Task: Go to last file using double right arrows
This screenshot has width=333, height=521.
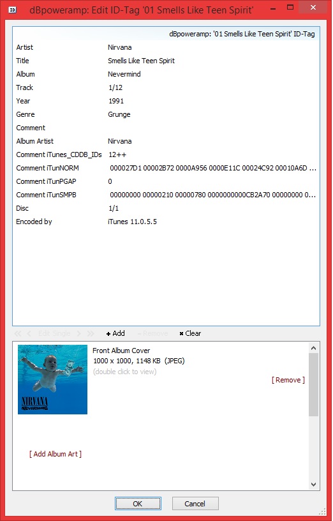Action: 91,333
